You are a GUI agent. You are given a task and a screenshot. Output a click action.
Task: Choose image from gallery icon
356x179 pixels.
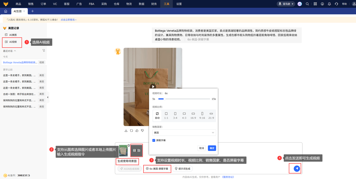[x=134, y=150]
